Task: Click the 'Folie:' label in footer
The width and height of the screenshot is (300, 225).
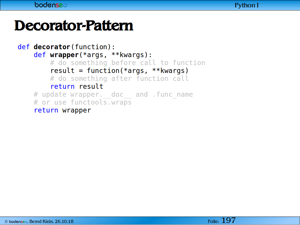Action: tap(213, 221)
